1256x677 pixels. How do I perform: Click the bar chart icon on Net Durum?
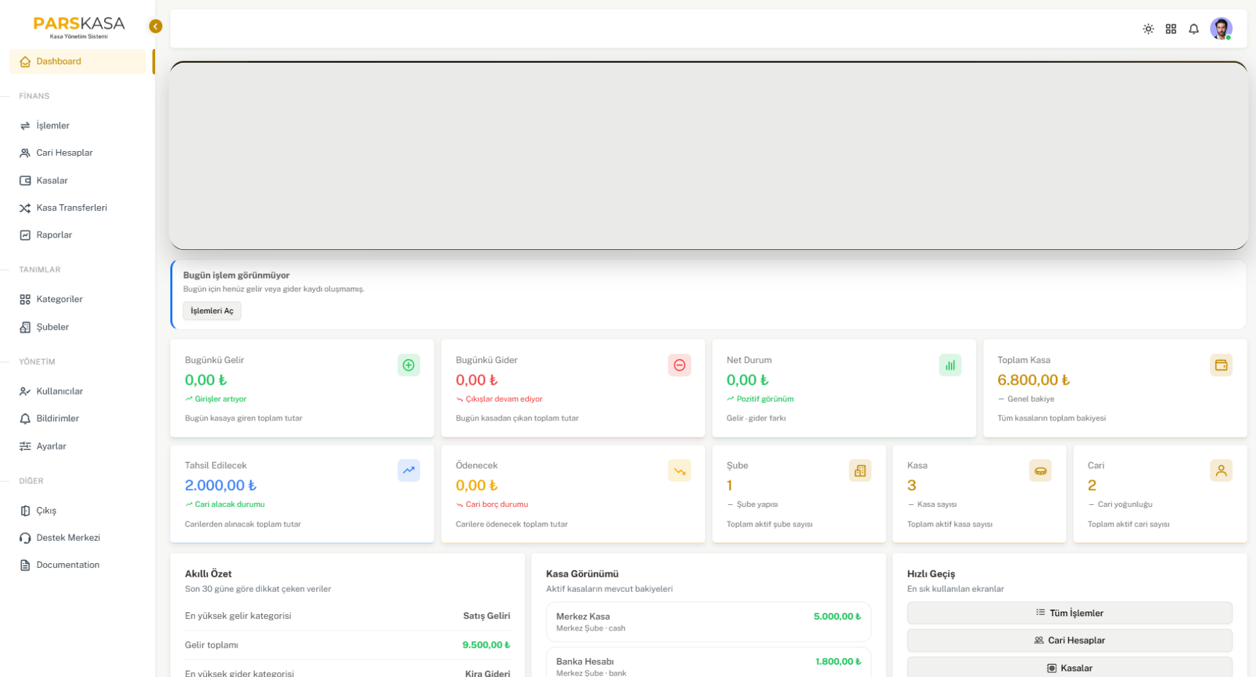tap(950, 365)
